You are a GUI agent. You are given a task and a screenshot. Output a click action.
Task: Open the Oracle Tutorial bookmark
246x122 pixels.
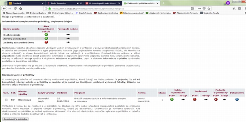(x=84, y=13)
